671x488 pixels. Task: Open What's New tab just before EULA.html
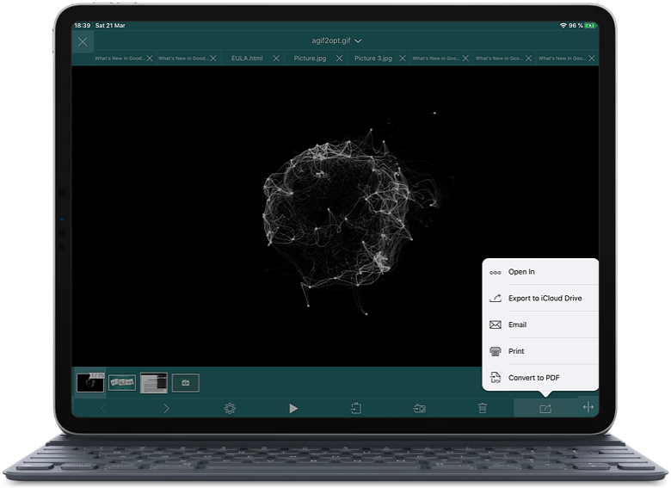[x=183, y=59]
